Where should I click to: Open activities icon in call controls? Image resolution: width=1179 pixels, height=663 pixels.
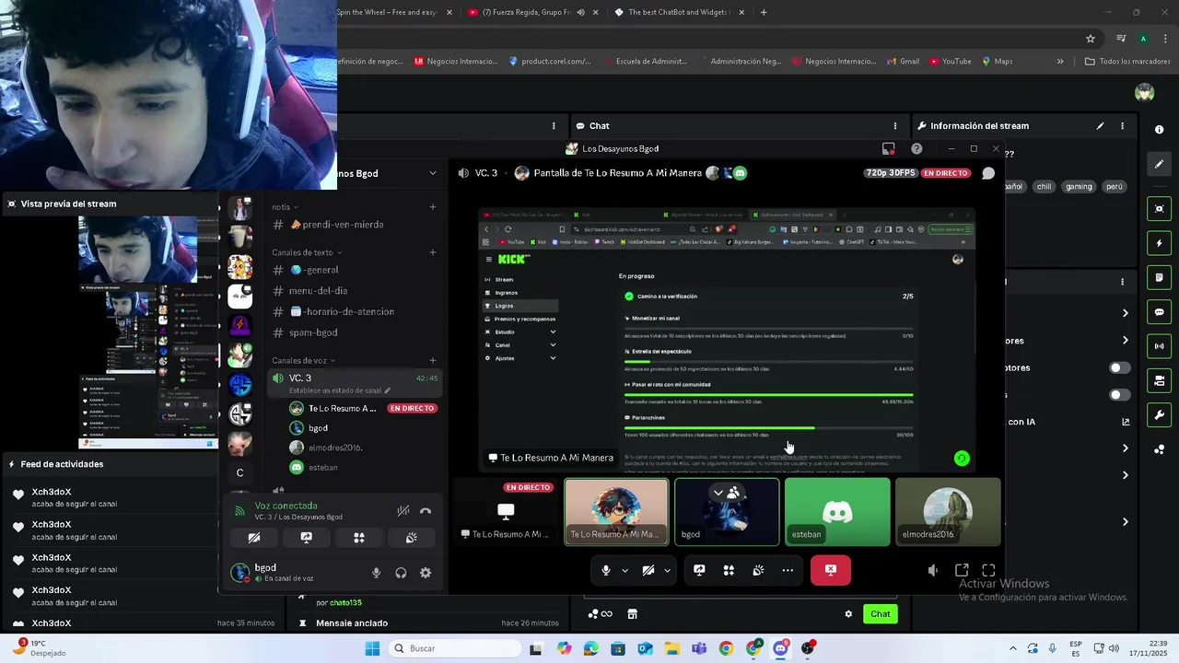pos(729,570)
